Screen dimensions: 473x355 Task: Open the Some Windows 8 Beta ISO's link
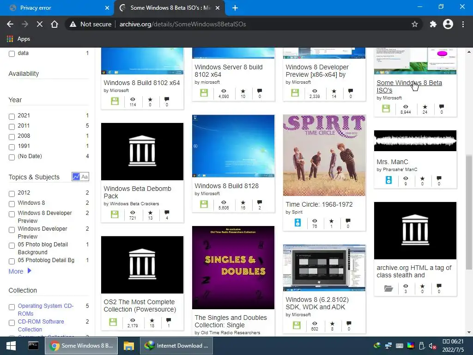pyautogui.click(x=409, y=86)
